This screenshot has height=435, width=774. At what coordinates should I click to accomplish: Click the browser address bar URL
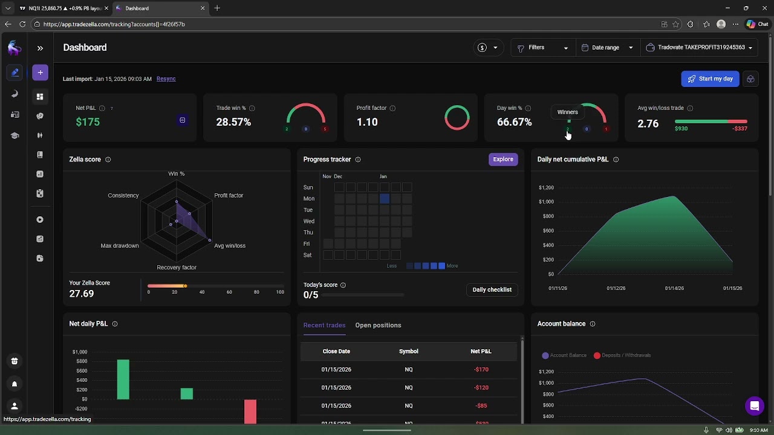(x=114, y=24)
